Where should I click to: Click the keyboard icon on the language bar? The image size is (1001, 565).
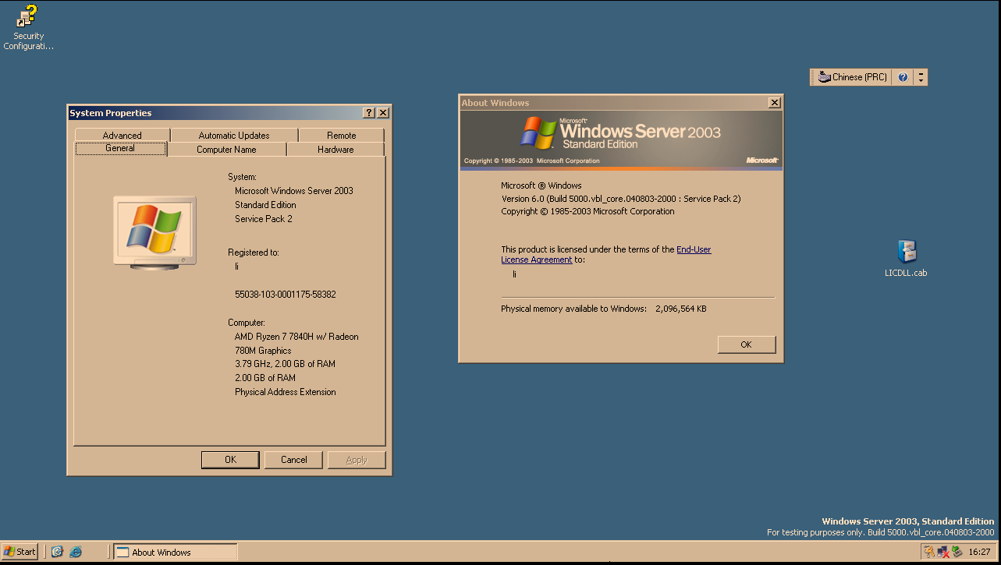tap(824, 77)
